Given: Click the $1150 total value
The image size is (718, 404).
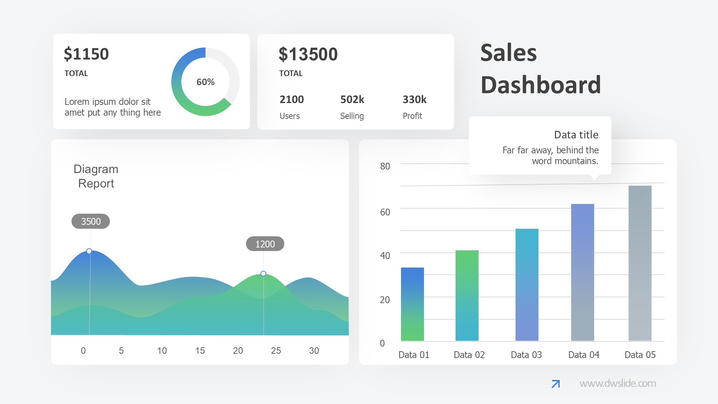Looking at the screenshot, I should click(86, 54).
